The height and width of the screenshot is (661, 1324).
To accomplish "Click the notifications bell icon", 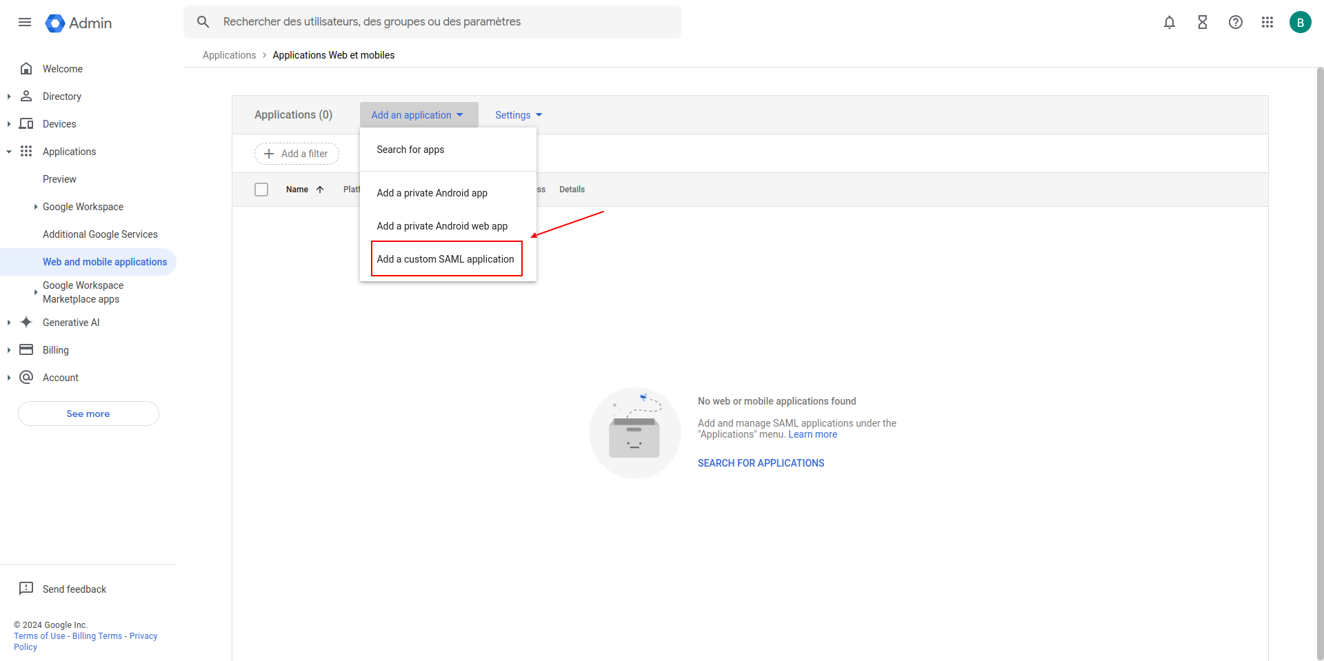I will click(x=1169, y=22).
